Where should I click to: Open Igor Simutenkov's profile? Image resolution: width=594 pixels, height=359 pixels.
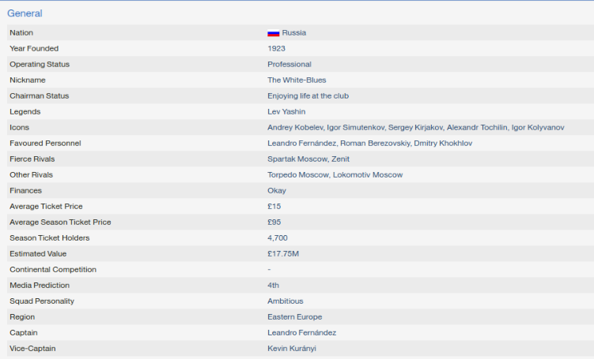[355, 128]
